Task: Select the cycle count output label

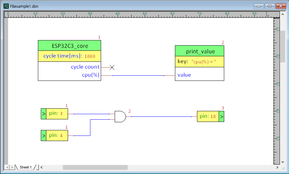Action: point(85,67)
